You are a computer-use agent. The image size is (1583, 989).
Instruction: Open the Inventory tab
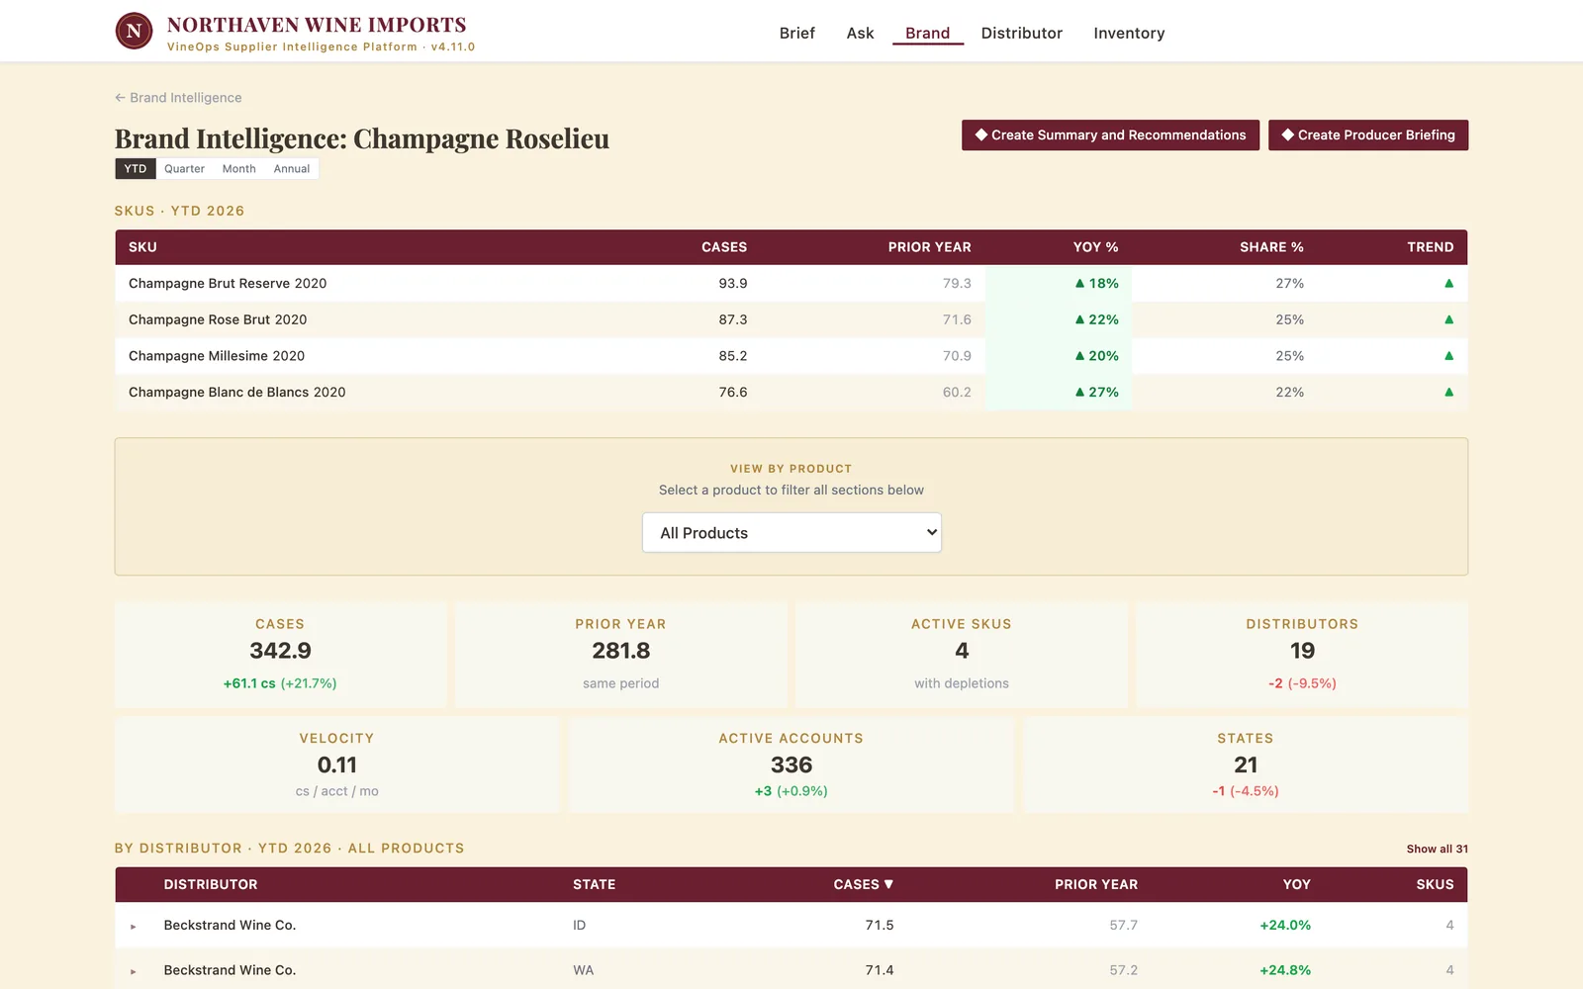1129,34
